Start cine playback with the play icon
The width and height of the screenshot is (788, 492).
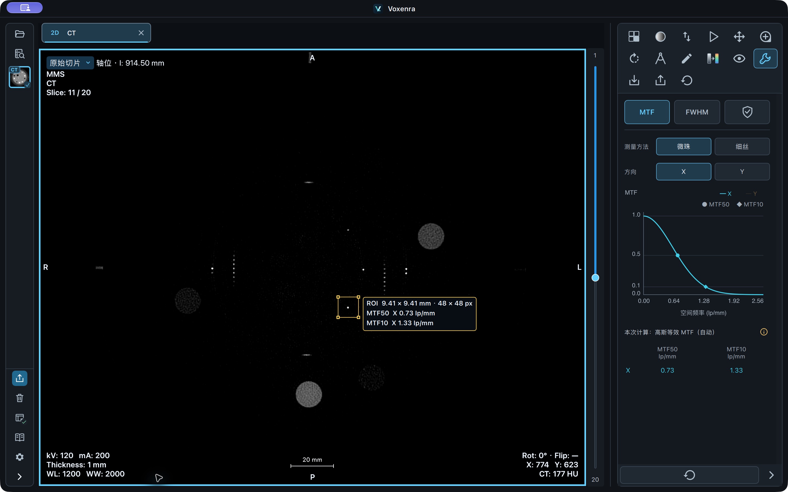coord(713,36)
